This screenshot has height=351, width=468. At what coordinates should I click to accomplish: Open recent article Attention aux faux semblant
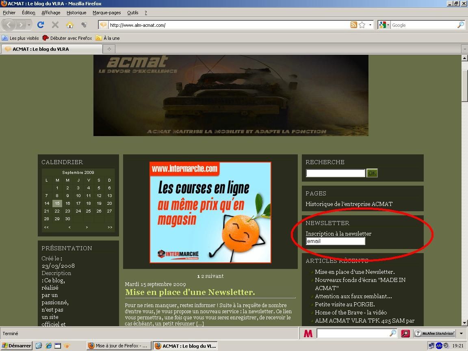pyautogui.click(x=353, y=296)
